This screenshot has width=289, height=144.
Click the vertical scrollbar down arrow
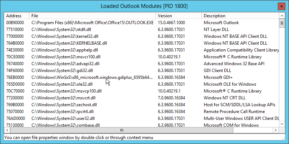282,124
